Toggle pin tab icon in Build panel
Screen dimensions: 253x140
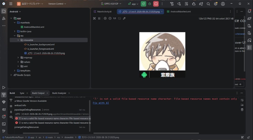point(11,112)
